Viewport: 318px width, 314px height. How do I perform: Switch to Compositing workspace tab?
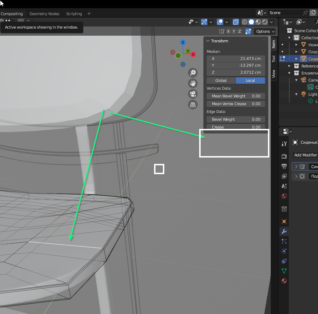point(12,14)
